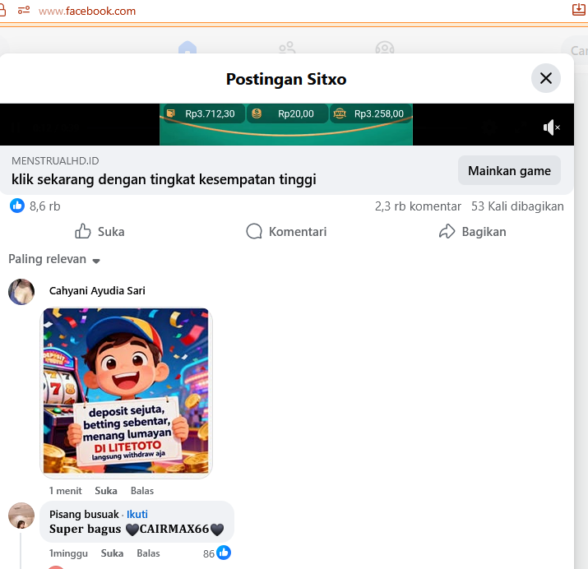The height and width of the screenshot is (569, 588).
Task: Like the post with the Suka button
Action: 100,232
